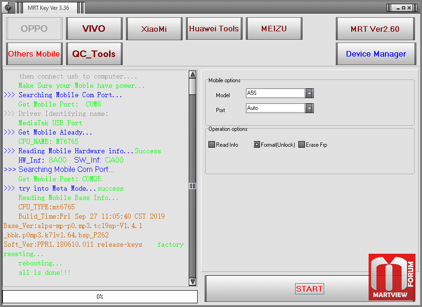The image size is (422, 307).
Task: Maximize the MRT Key window
Action: click(403, 8)
